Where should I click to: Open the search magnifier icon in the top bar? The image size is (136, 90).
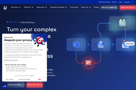point(132,2)
